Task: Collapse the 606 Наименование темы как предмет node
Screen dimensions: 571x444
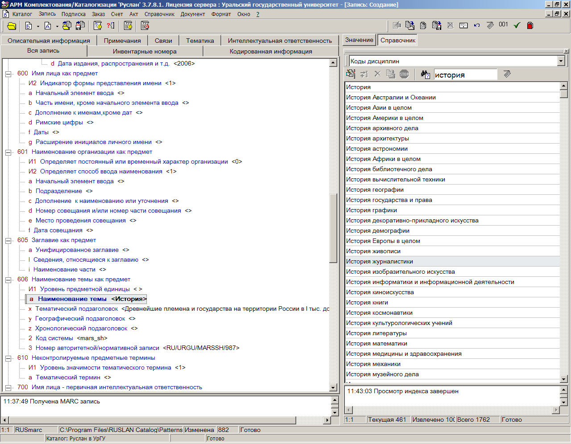Action: pyautogui.click(x=8, y=280)
